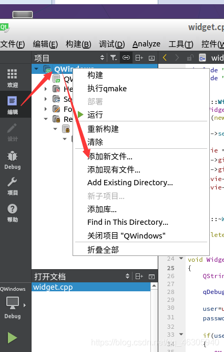Expand the Forms folder node
This screenshot has width=224, height=352.
[46, 109]
